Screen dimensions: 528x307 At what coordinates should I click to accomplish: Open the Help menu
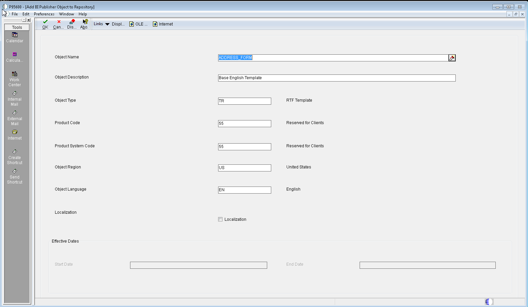click(83, 14)
